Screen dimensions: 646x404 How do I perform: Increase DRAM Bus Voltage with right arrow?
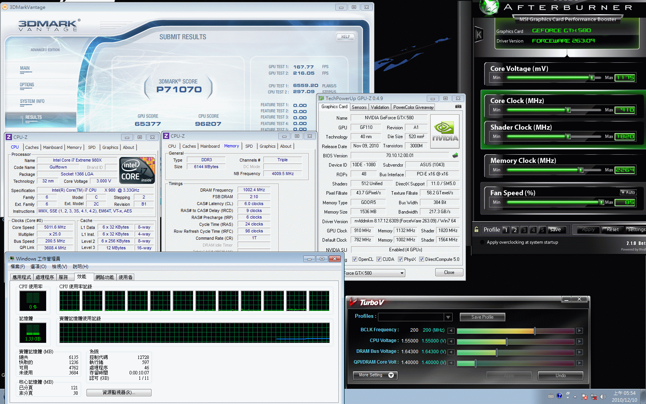tap(579, 352)
